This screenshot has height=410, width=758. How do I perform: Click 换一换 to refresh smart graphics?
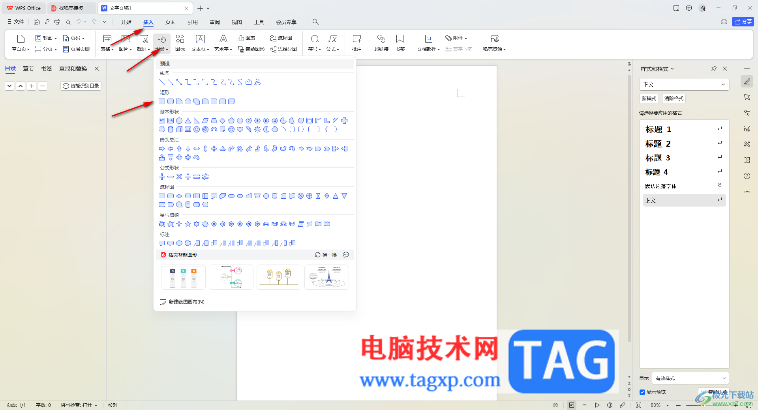click(326, 255)
